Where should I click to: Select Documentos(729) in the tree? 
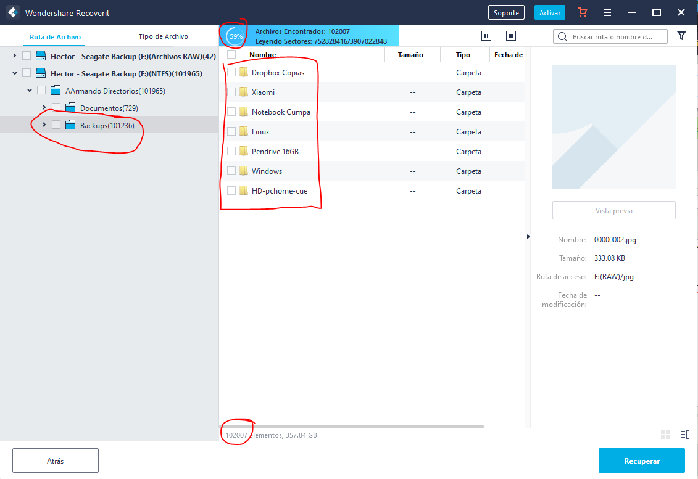tap(109, 108)
